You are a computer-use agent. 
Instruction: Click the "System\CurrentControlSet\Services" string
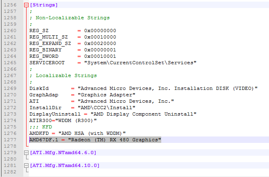pyautogui.click(x=140, y=63)
